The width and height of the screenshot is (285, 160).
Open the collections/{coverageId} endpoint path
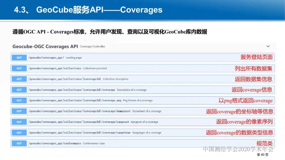(x=65, y=79)
